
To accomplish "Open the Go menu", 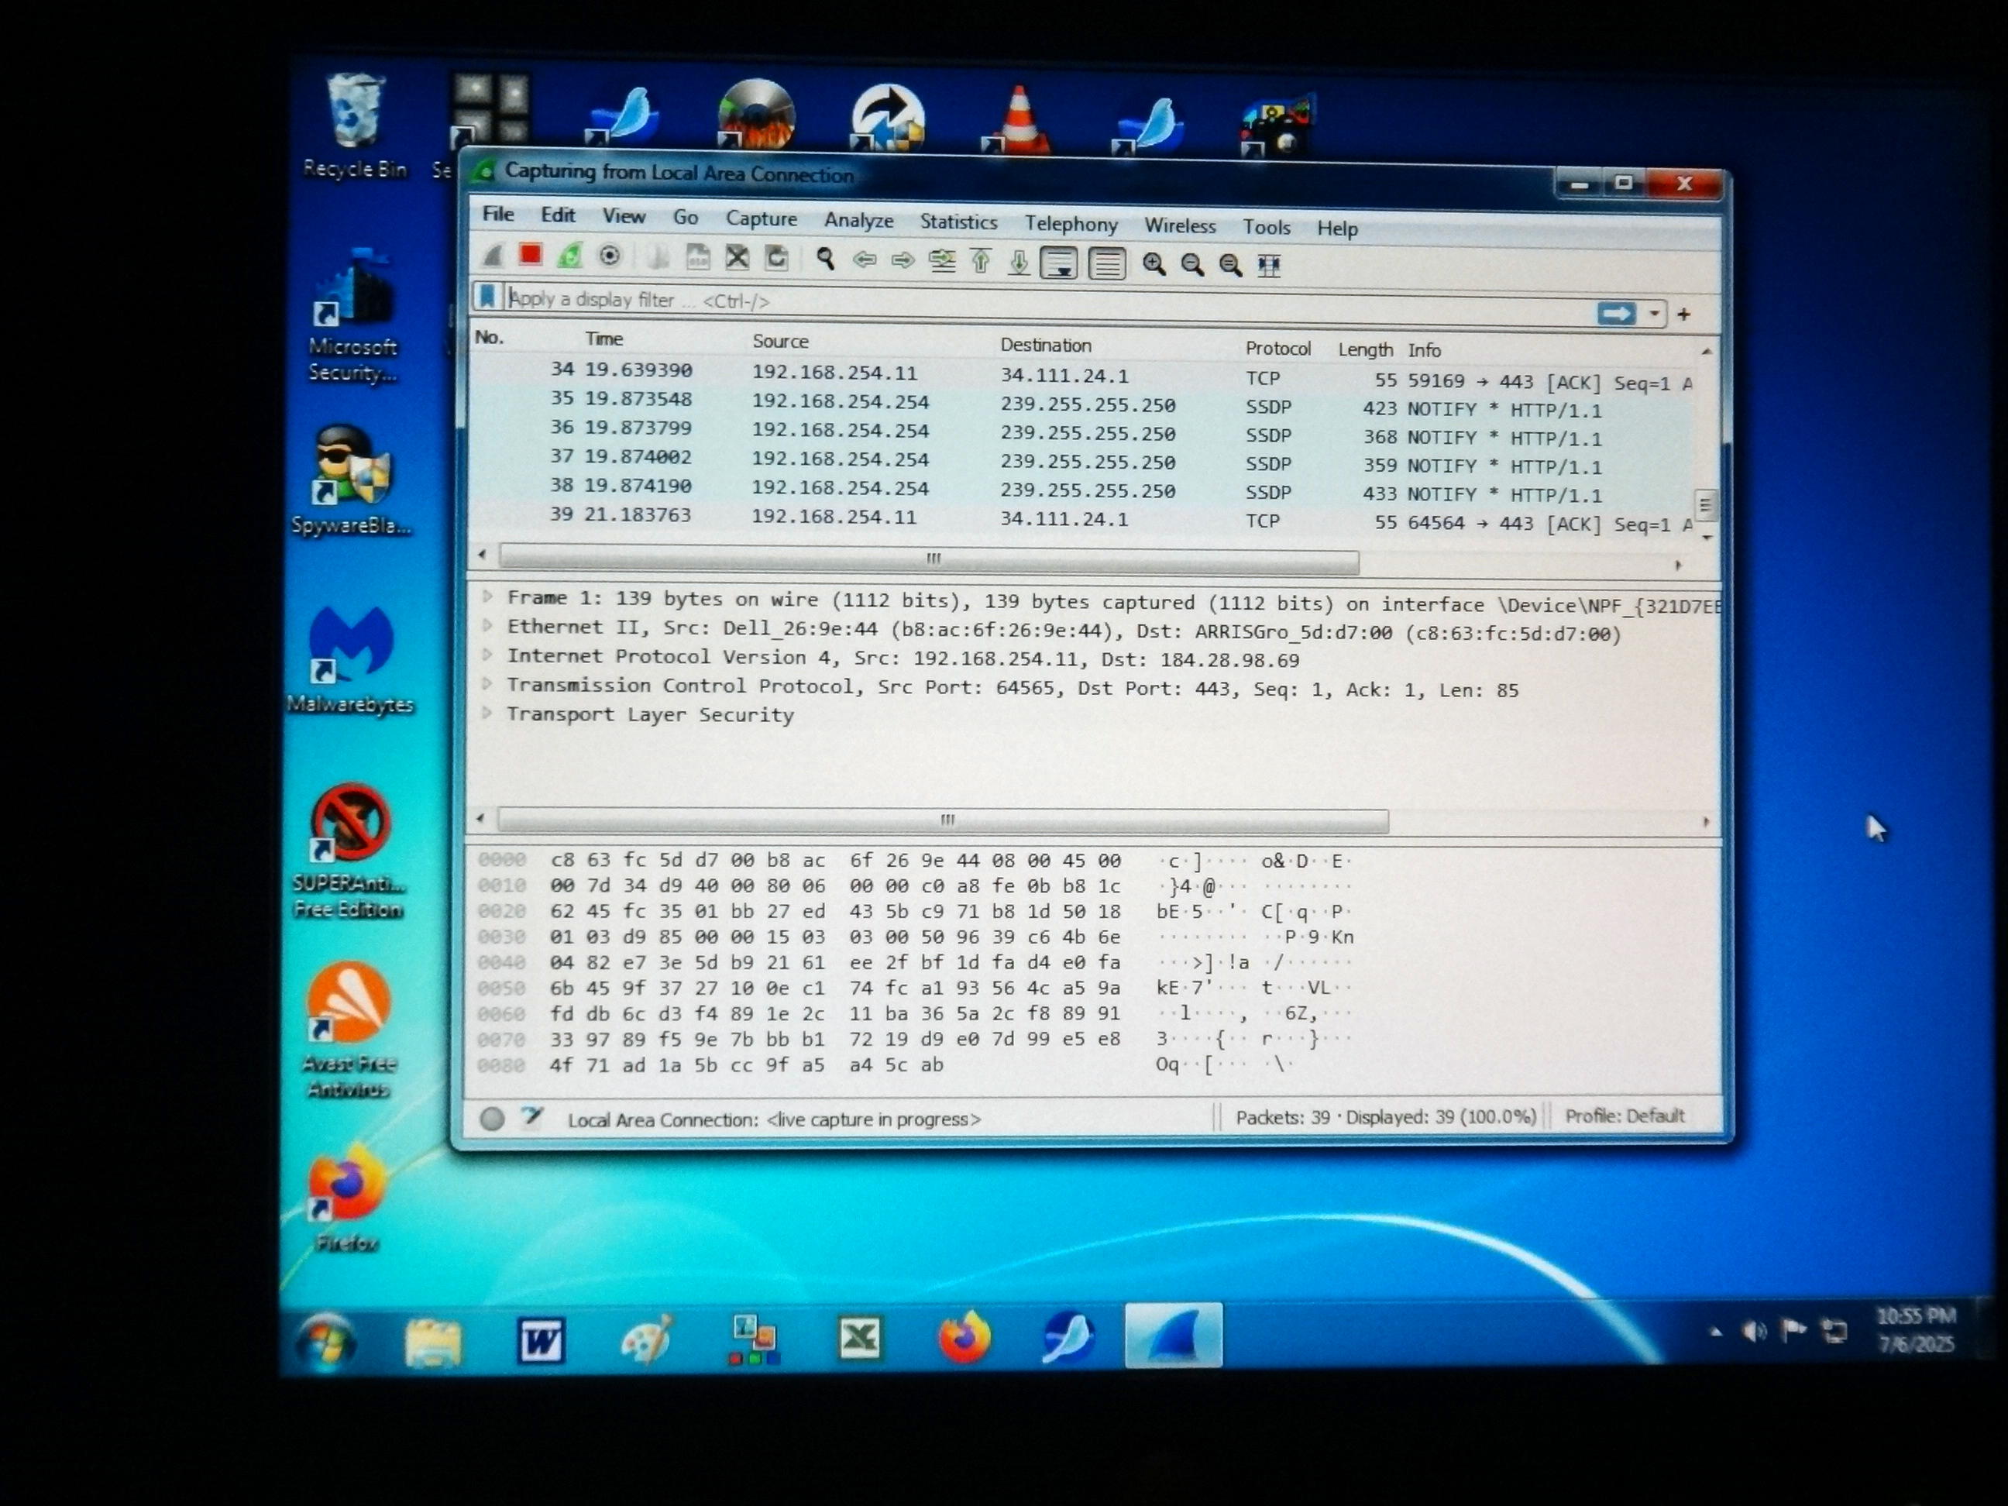I will [x=686, y=217].
